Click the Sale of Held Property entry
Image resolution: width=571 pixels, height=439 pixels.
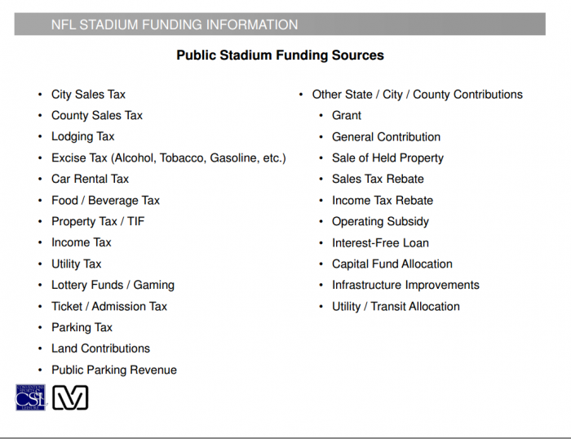pyautogui.click(x=387, y=158)
